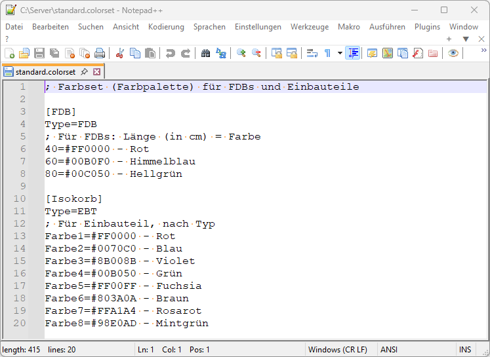The width and height of the screenshot is (490, 357).
Task: Toggle the Monitoring eye icon
Action: pos(453,54)
